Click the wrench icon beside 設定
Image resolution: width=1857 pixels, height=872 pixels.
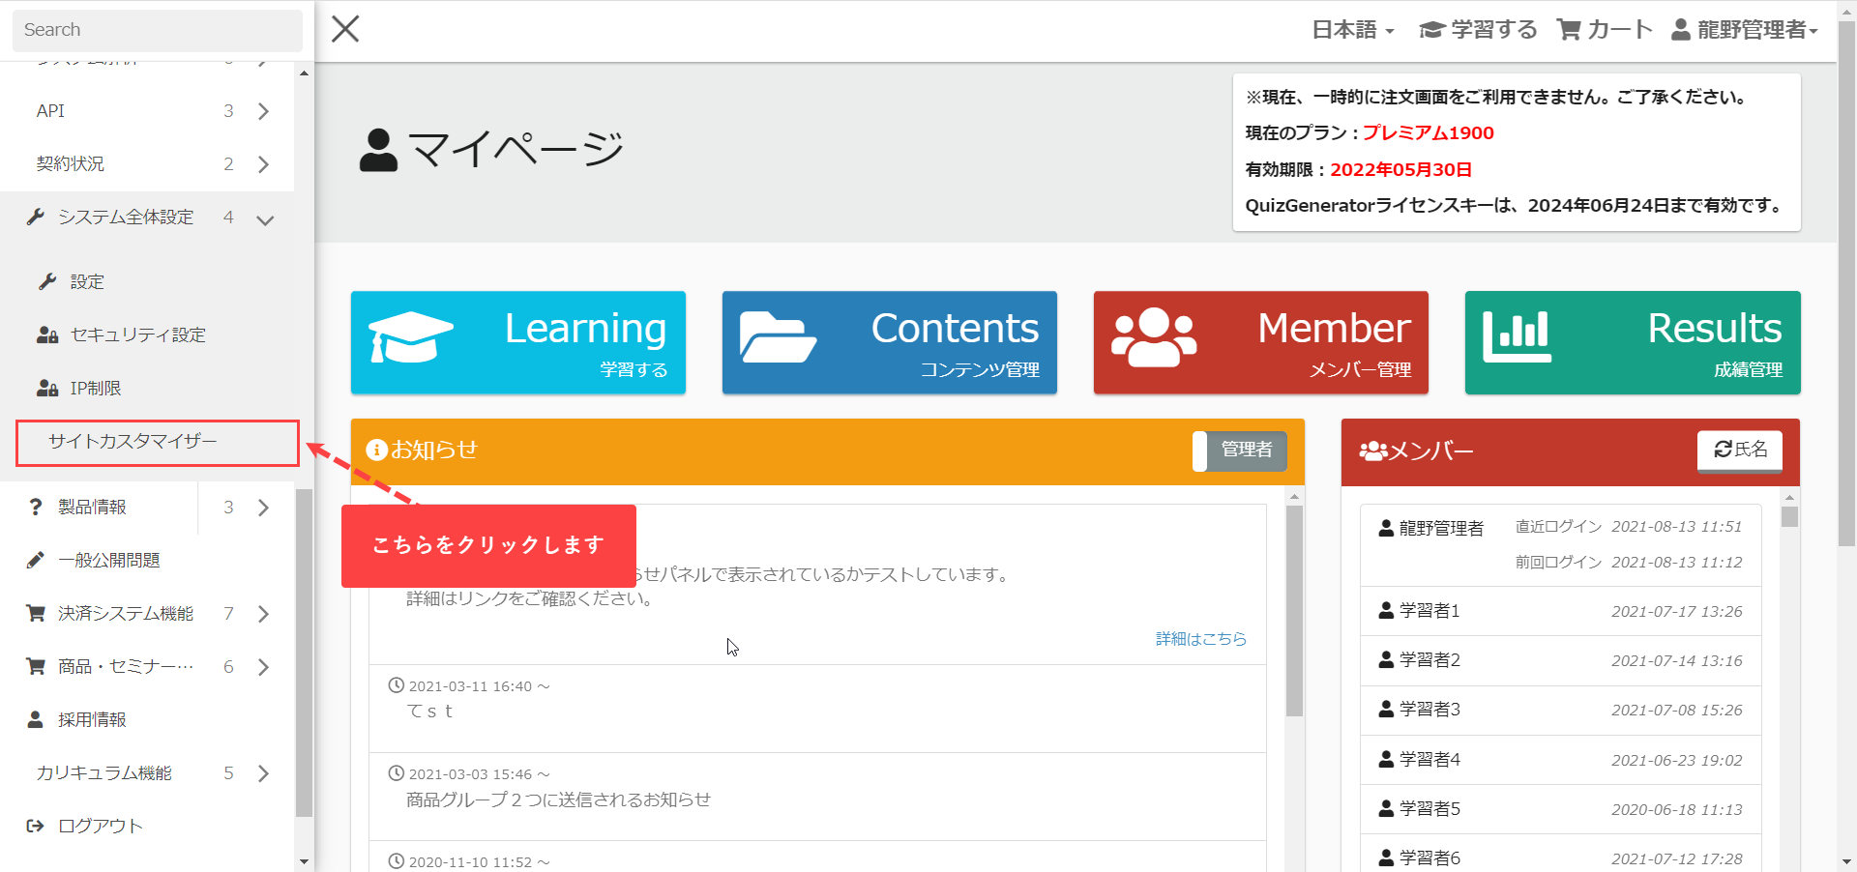pos(46,281)
